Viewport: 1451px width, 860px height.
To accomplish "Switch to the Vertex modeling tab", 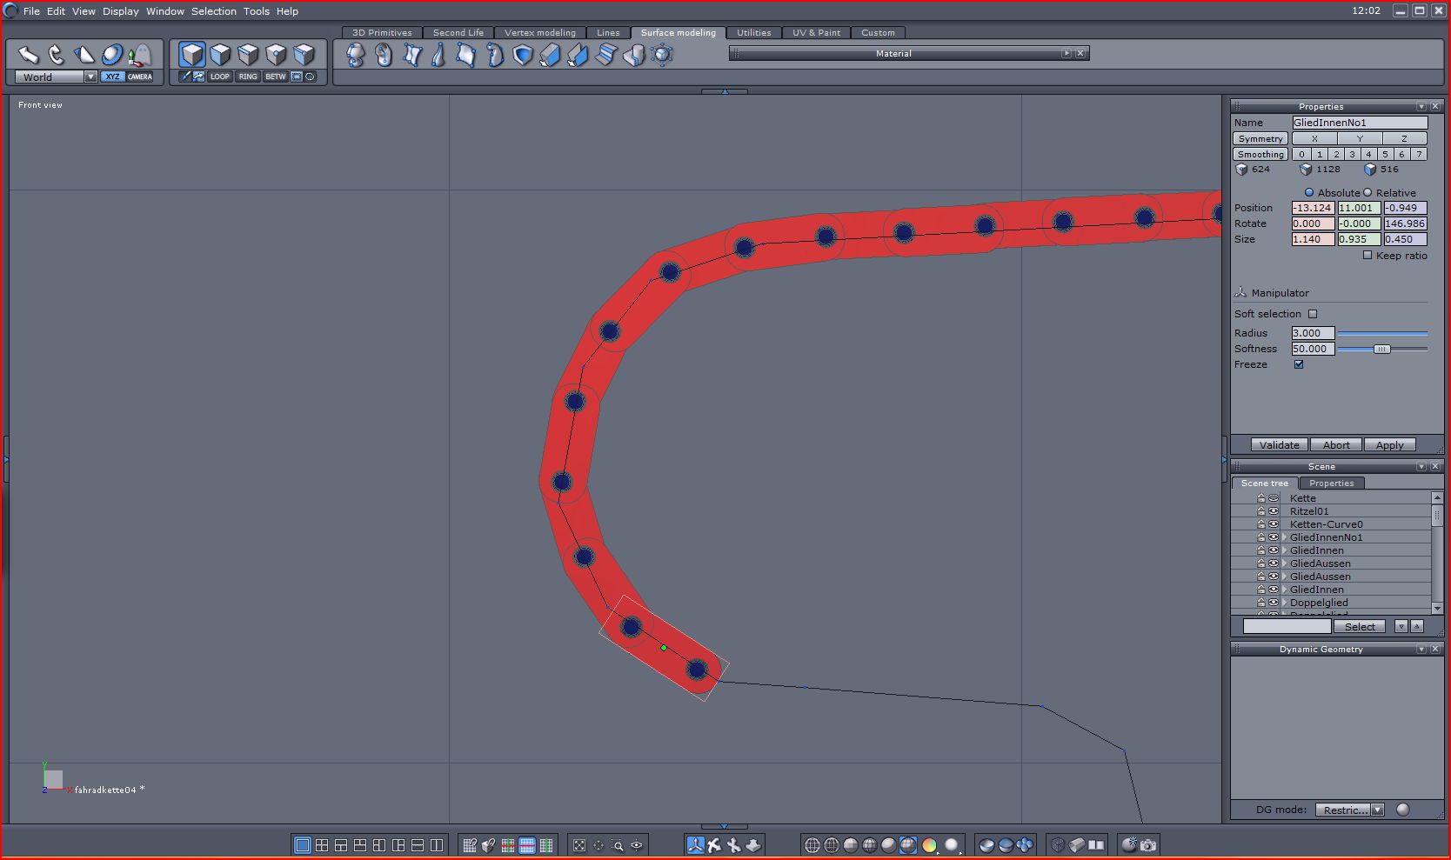I will [x=540, y=33].
